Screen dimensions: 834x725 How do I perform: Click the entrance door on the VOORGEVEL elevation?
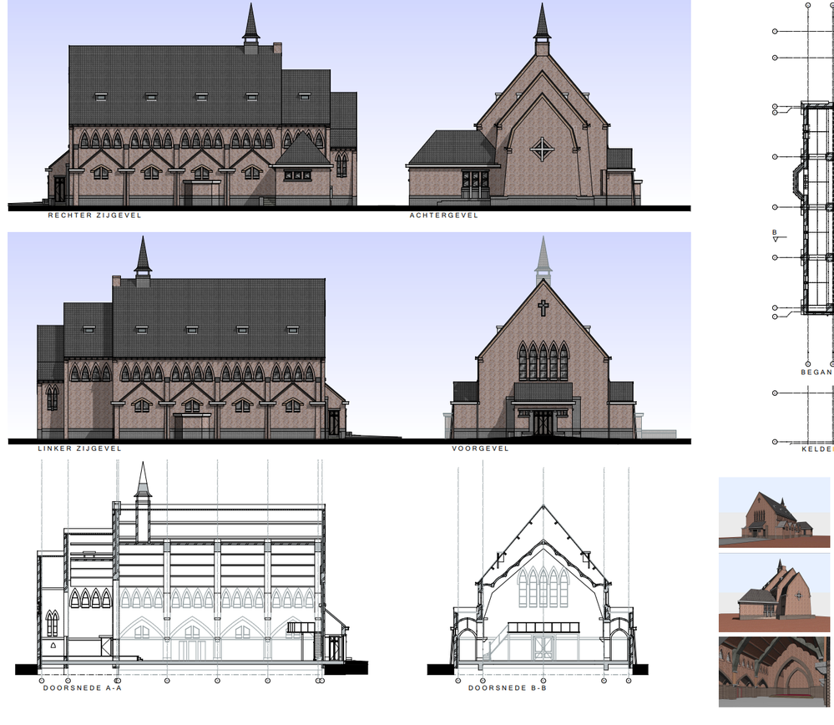(x=543, y=422)
